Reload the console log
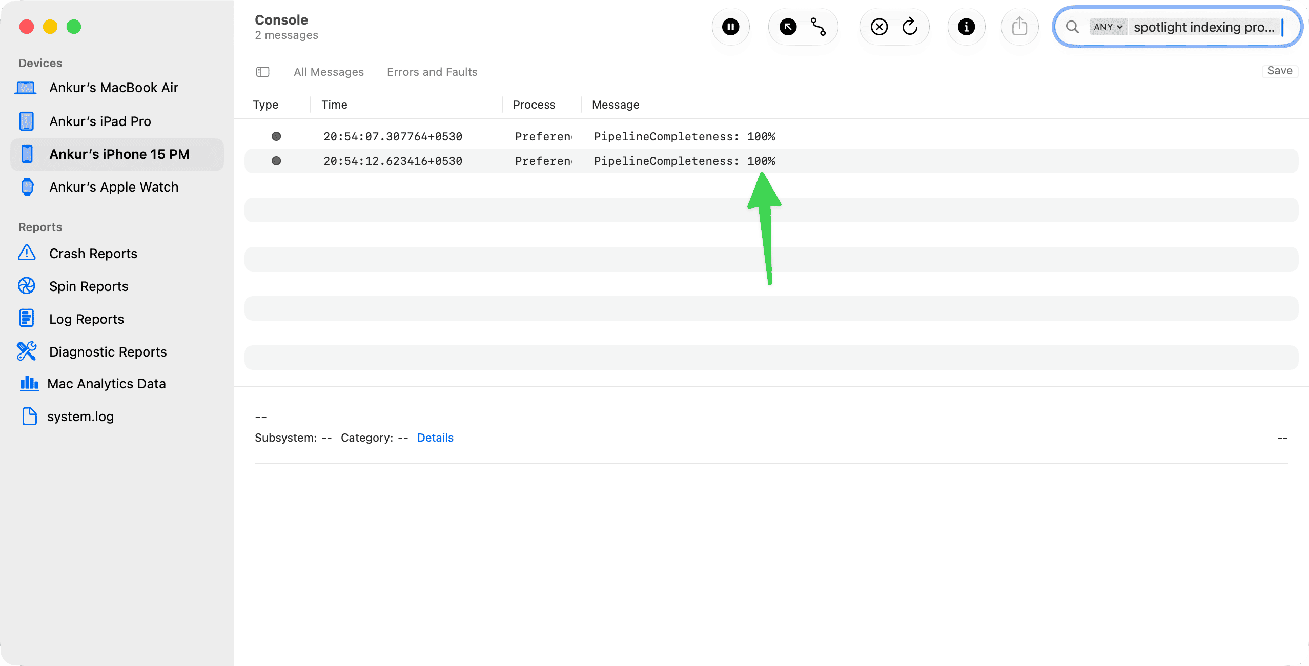The image size is (1309, 666). 910,27
